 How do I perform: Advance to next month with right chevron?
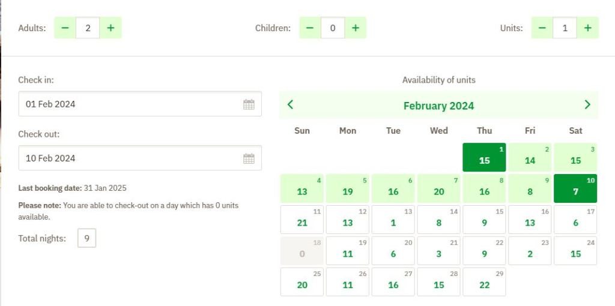(587, 105)
